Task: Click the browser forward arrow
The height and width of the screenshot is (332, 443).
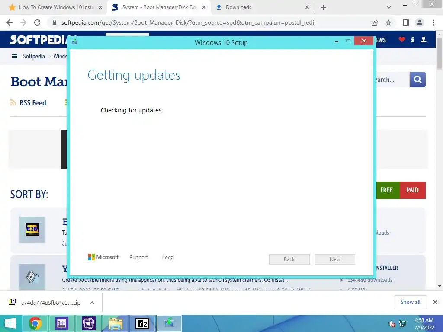Action: pyautogui.click(x=23, y=22)
